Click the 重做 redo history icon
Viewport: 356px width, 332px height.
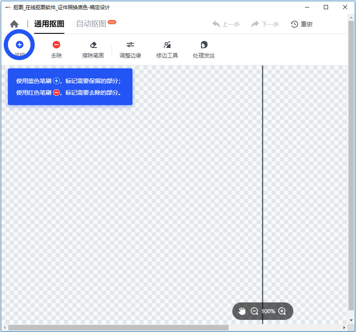pyautogui.click(x=302, y=24)
